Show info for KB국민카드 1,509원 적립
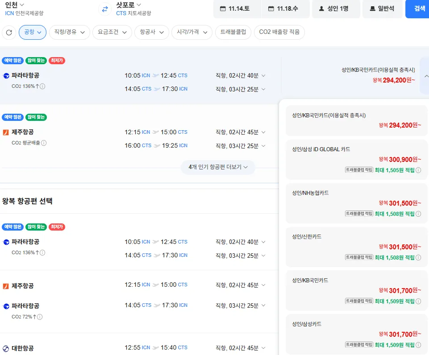This screenshot has height=355, width=429. 418,301
